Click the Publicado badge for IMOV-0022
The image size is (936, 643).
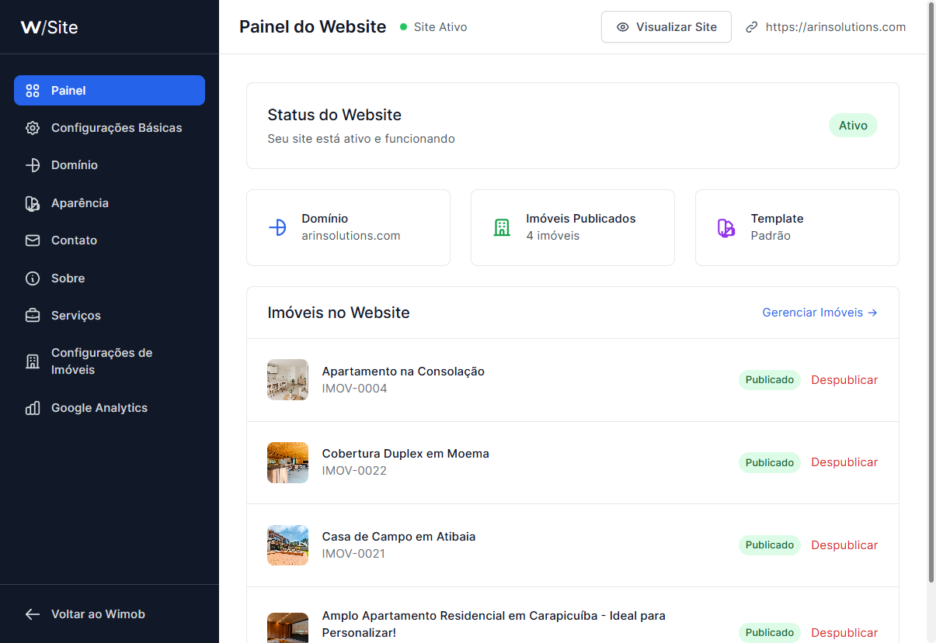(x=770, y=462)
